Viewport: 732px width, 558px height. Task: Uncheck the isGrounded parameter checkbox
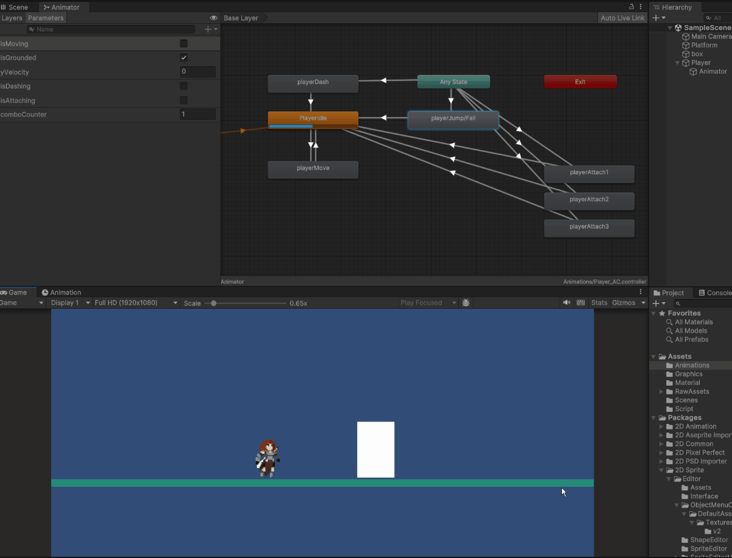click(183, 57)
